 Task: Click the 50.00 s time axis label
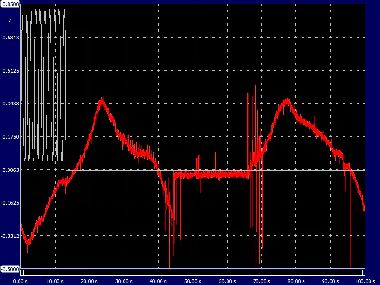[x=193, y=281]
